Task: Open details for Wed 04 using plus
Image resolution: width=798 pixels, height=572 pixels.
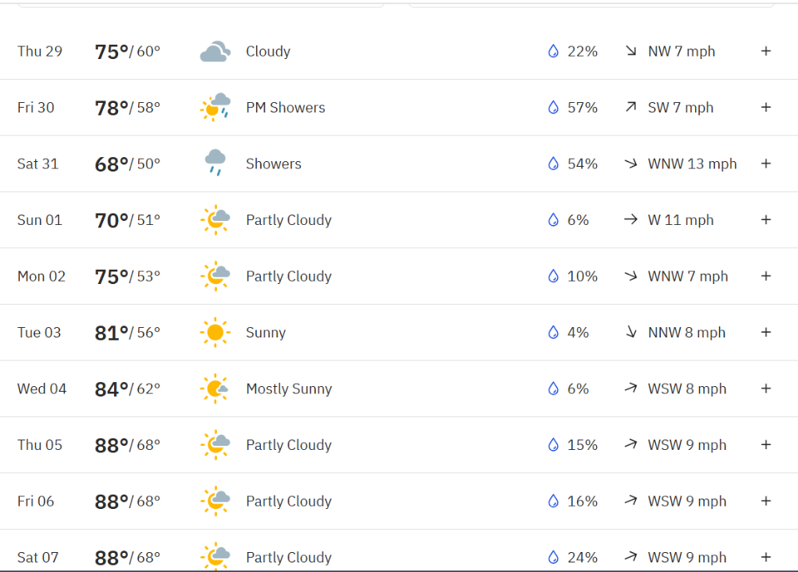Action: (x=766, y=389)
